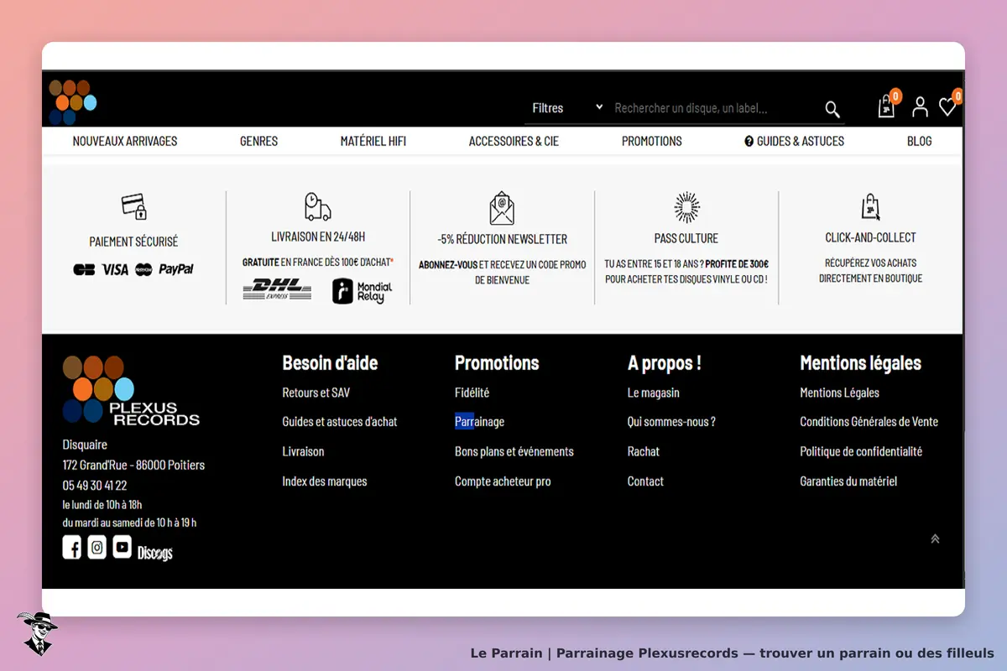This screenshot has height=671, width=1007.
Task: Open the Discogs logo link
Action: click(155, 553)
